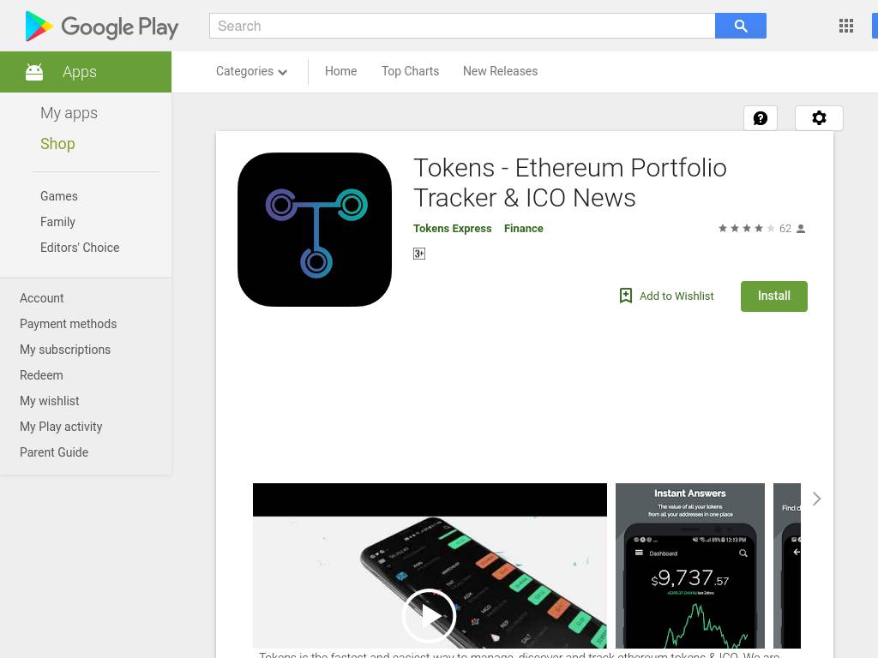Open the Google apps grid icon
This screenshot has width=878, height=658.
click(x=845, y=26)
